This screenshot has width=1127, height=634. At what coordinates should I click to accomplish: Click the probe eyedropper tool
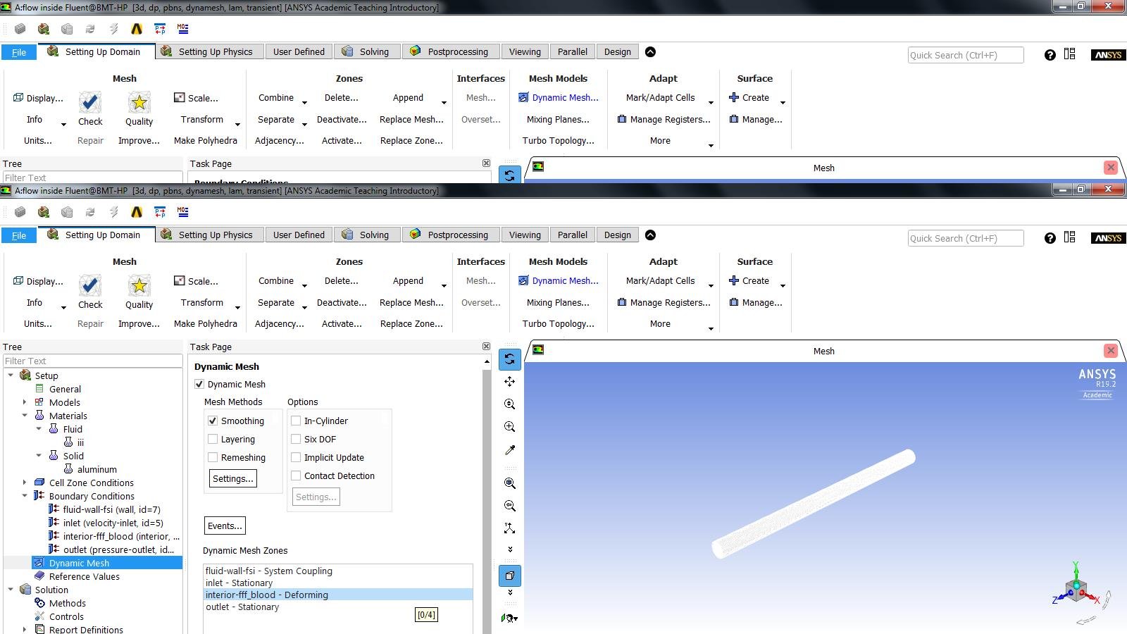(509, 449)
